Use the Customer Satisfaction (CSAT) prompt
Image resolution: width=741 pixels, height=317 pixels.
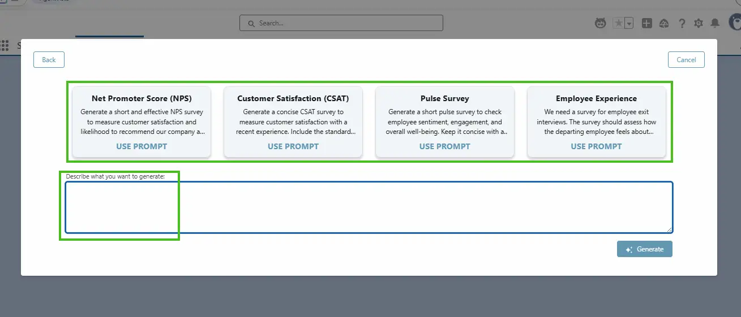point(293,146)
